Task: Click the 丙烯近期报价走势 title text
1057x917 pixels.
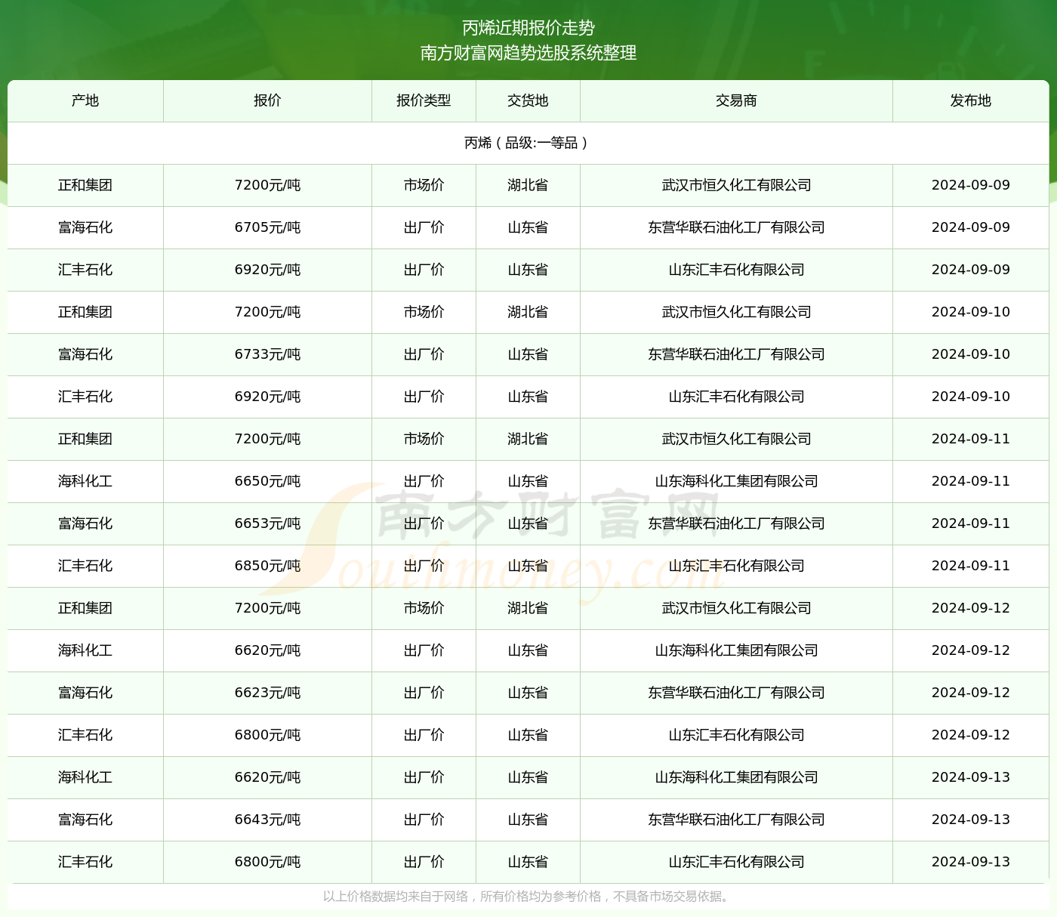Action: [528, 28]
